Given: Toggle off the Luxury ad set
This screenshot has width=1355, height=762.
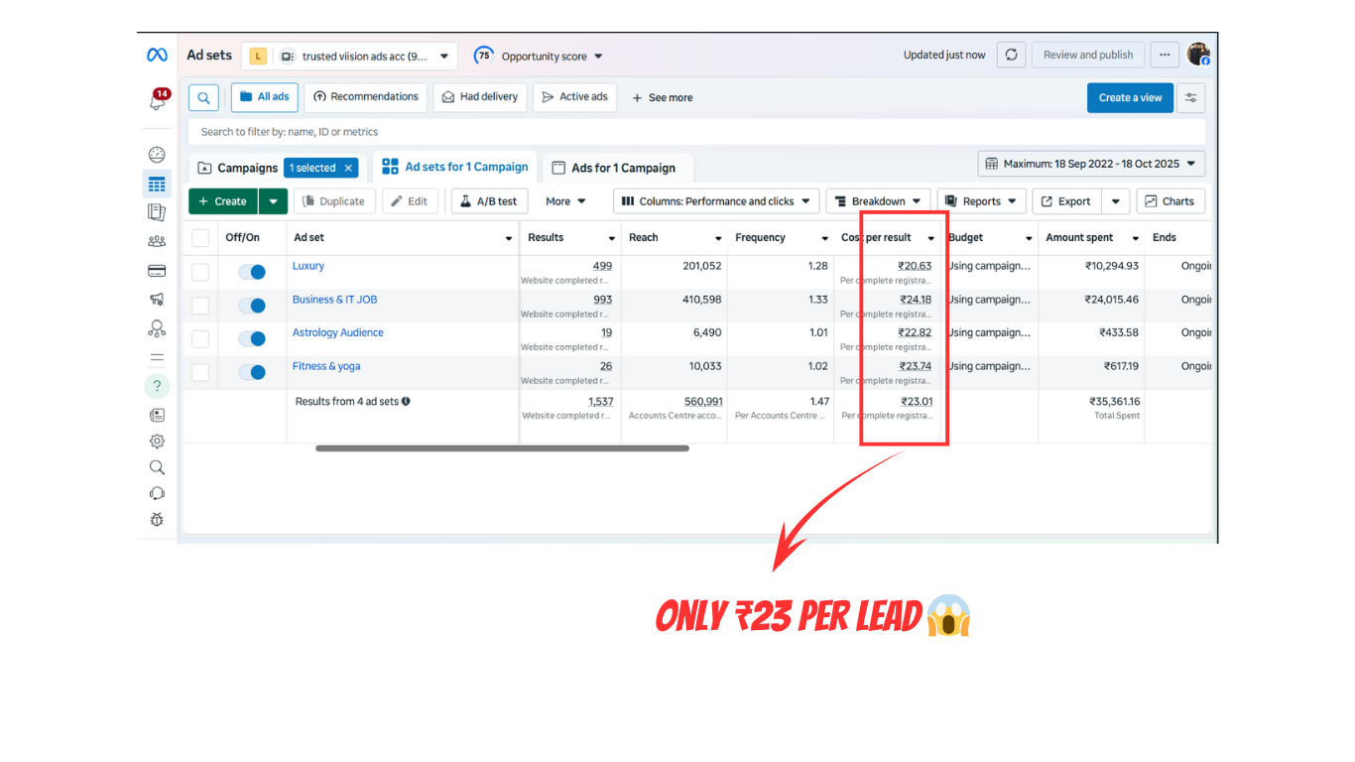Looking at the screenshot, I should 252,272.
